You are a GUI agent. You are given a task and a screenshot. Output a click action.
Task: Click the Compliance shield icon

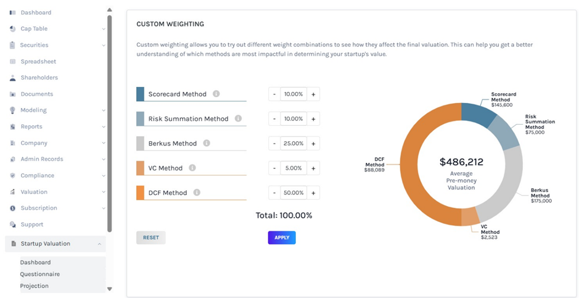tap(13, 176)
